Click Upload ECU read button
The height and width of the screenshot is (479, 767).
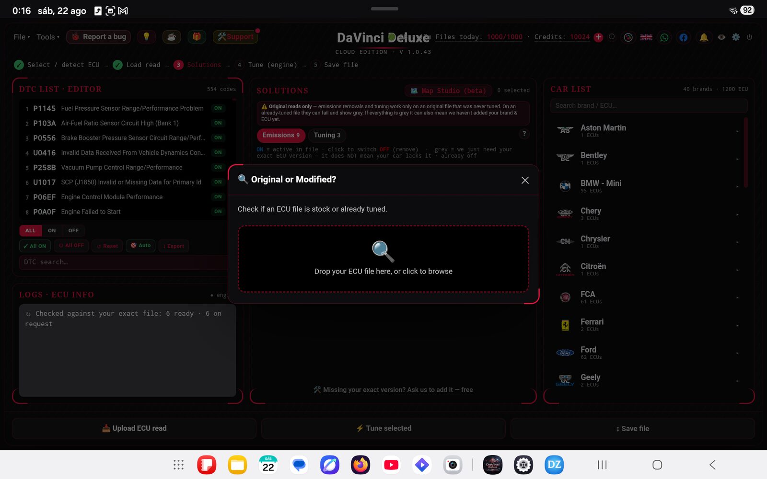pos(134,428)
